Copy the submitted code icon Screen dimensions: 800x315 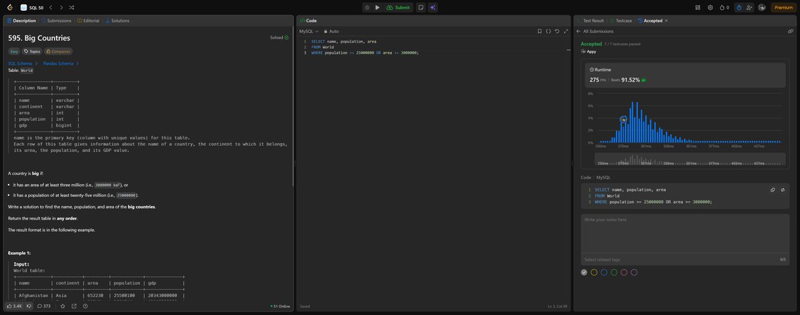click(773, 190)
